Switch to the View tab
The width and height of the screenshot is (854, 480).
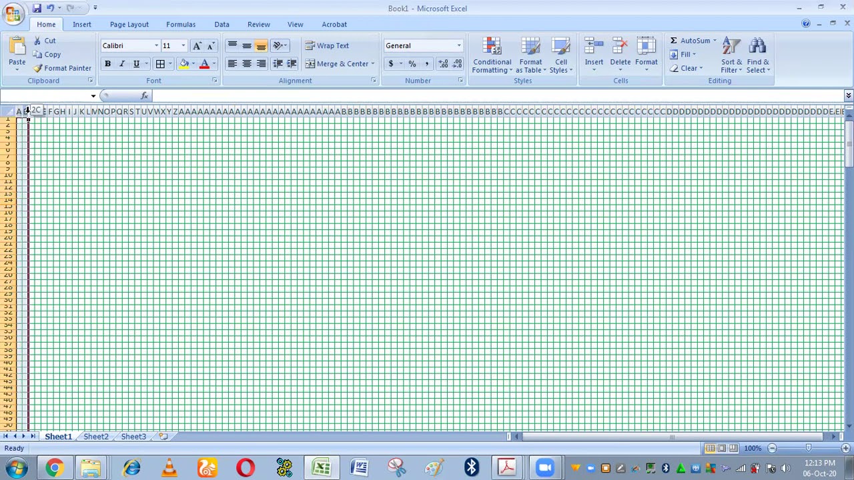[295, 25]
